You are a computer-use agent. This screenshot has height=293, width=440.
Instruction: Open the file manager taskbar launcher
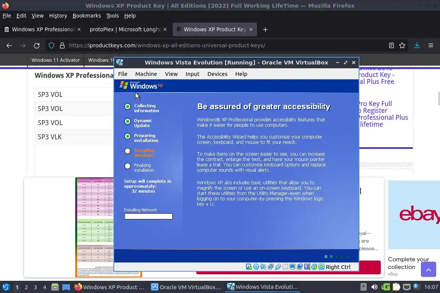click(x=55, y=287)
